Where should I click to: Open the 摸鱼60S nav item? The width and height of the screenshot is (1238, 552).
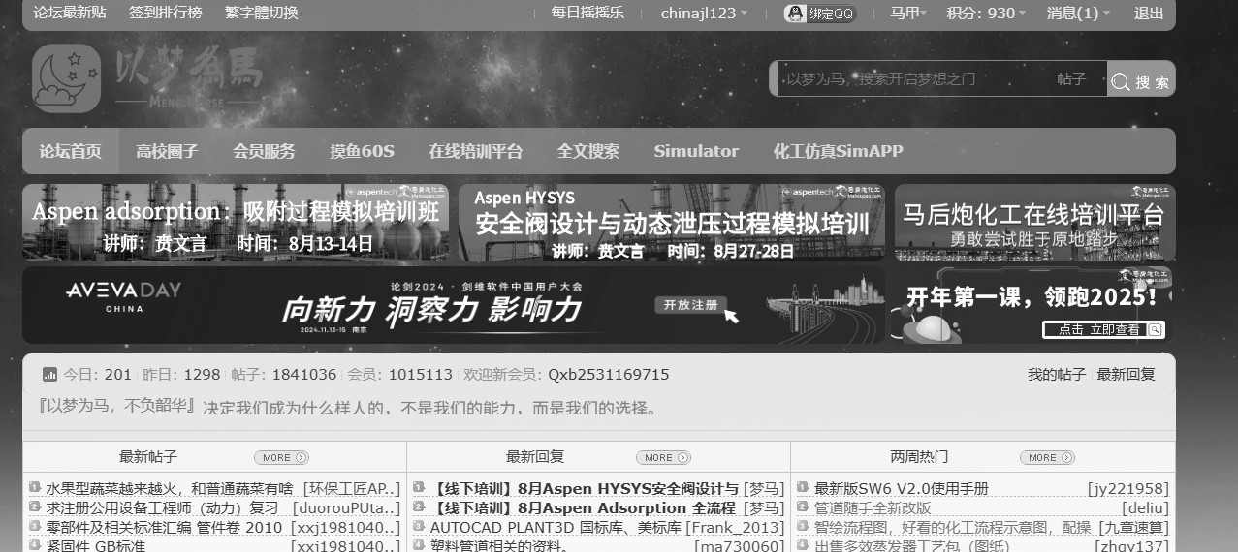tap(362, 151)
